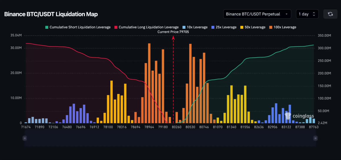Viewport: 341px width, 160px height.
Task: Click the Binance BTC/USDT Liquidation Map title
Action: (x=51, y=14)
